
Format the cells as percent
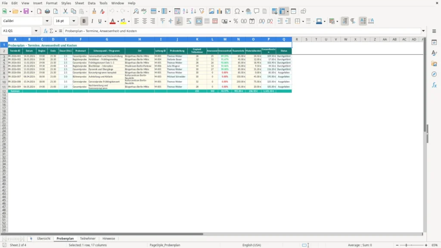coord(236,21)
